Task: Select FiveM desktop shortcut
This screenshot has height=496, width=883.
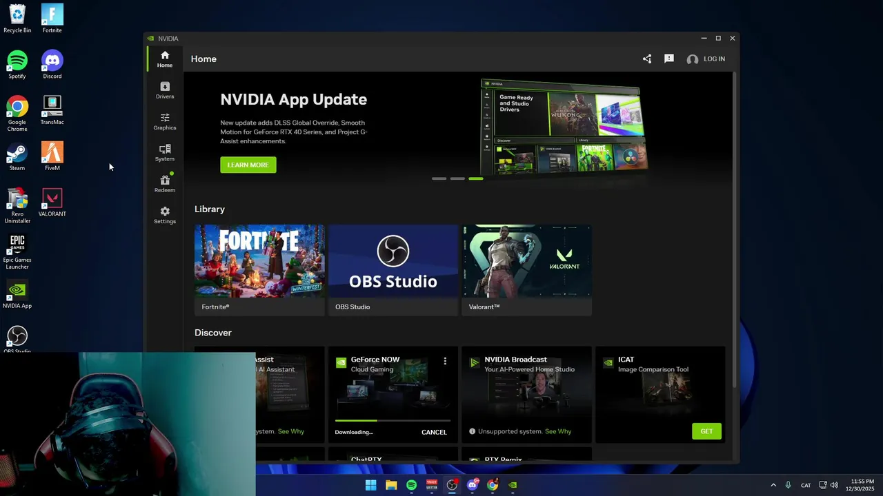Action: pos(52,156)
